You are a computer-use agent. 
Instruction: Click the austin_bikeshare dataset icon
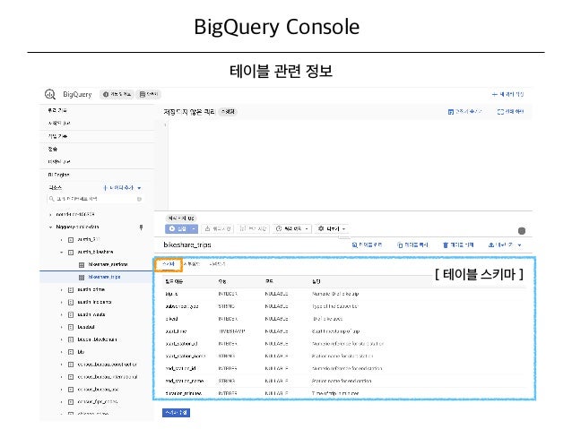(x=71, y=253)
